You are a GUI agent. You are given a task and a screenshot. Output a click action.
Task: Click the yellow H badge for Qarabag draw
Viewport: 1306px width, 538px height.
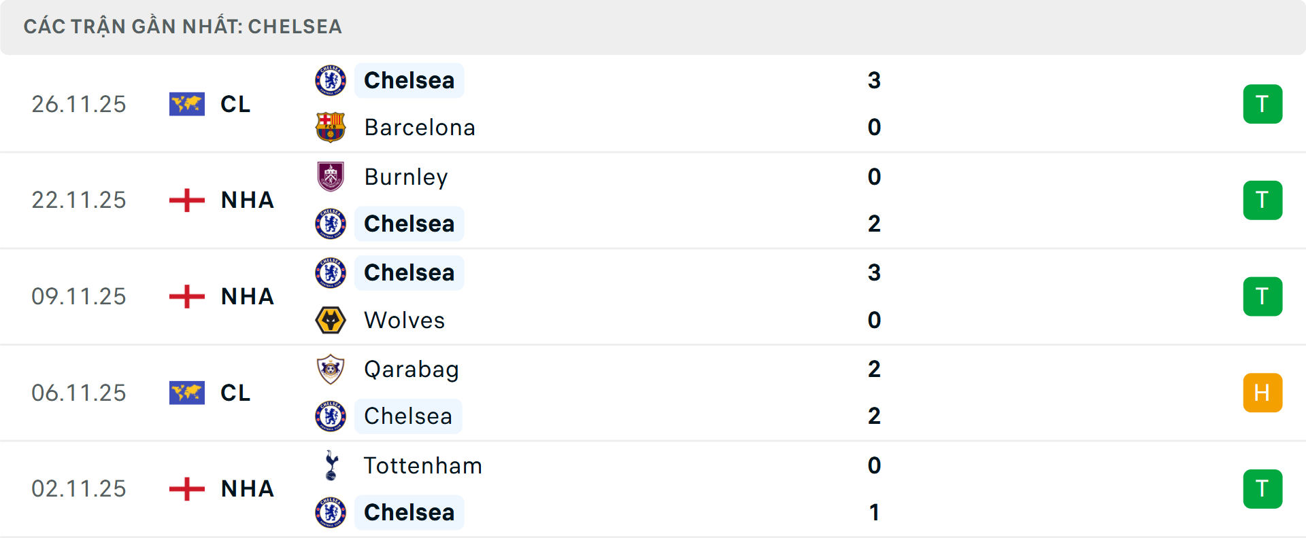(1263, 393)
